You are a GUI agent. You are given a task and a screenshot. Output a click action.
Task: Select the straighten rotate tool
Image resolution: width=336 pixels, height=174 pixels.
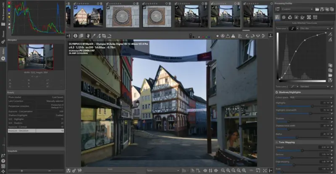109,36
